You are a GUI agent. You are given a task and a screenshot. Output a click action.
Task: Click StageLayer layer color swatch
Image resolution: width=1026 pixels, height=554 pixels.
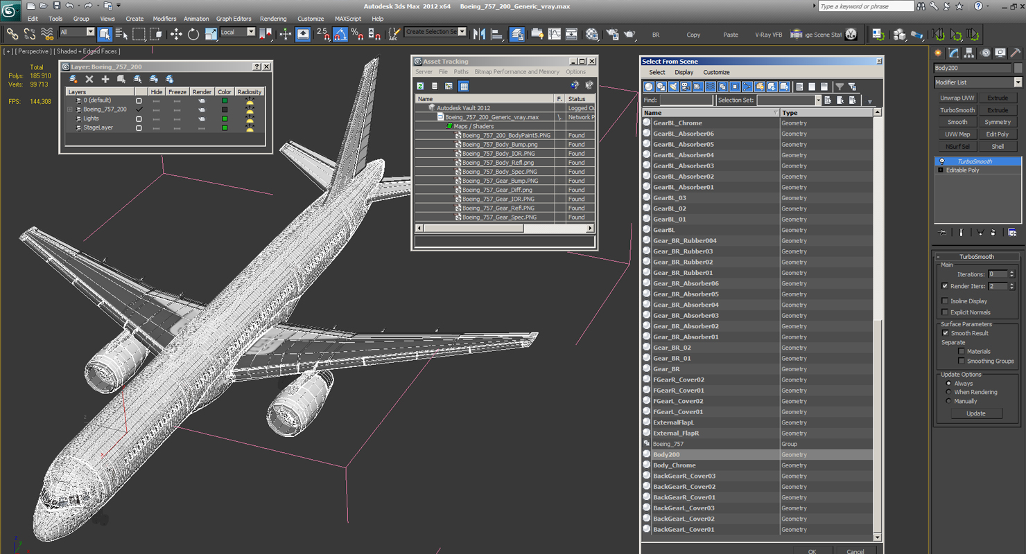click(x=224, y=127)
